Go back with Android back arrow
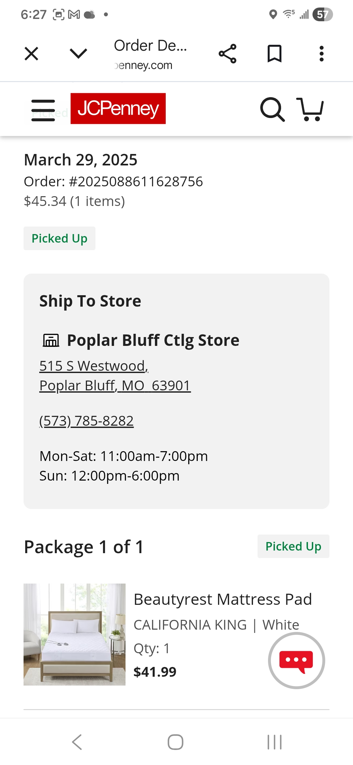 tap(77, 742)
